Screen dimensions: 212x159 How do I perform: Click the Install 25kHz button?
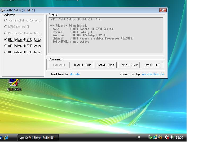[x=106, y=65]
